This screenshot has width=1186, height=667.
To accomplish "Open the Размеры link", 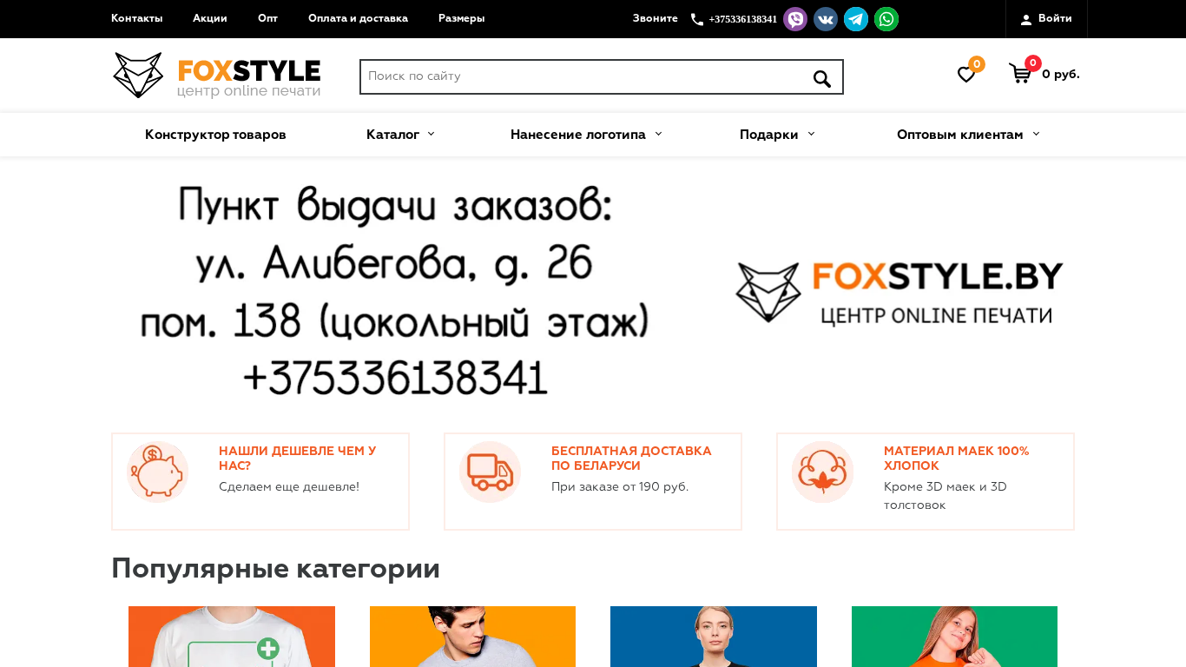I will (461, 18).
